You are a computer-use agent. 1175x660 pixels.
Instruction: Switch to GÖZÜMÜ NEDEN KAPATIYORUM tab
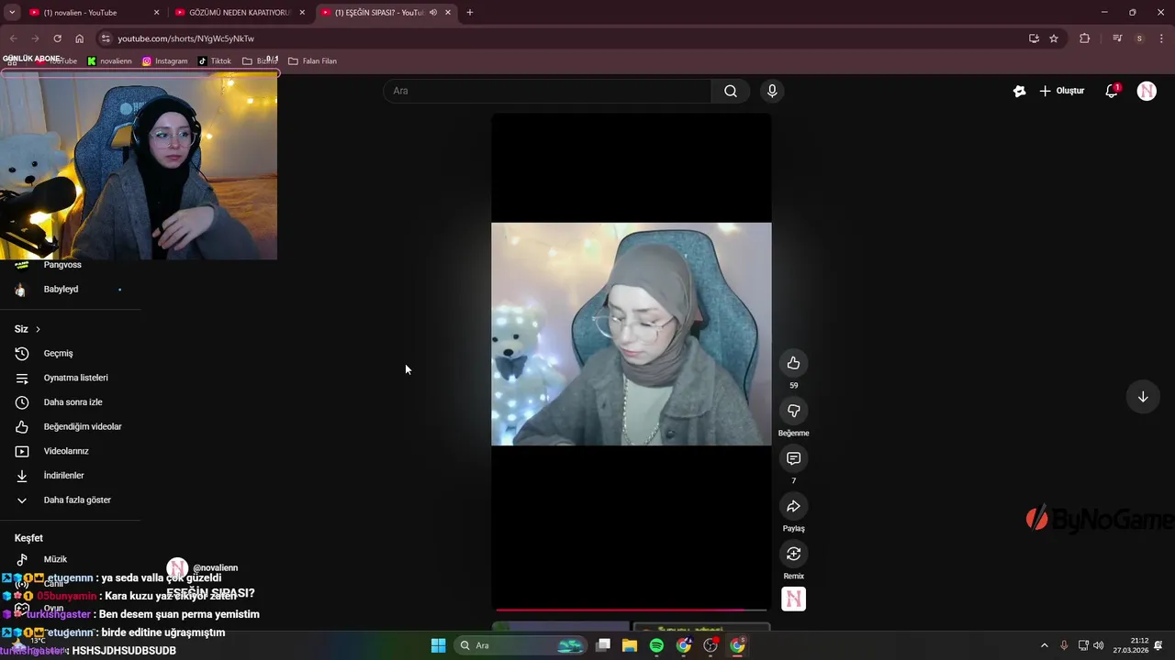[241, 13]
